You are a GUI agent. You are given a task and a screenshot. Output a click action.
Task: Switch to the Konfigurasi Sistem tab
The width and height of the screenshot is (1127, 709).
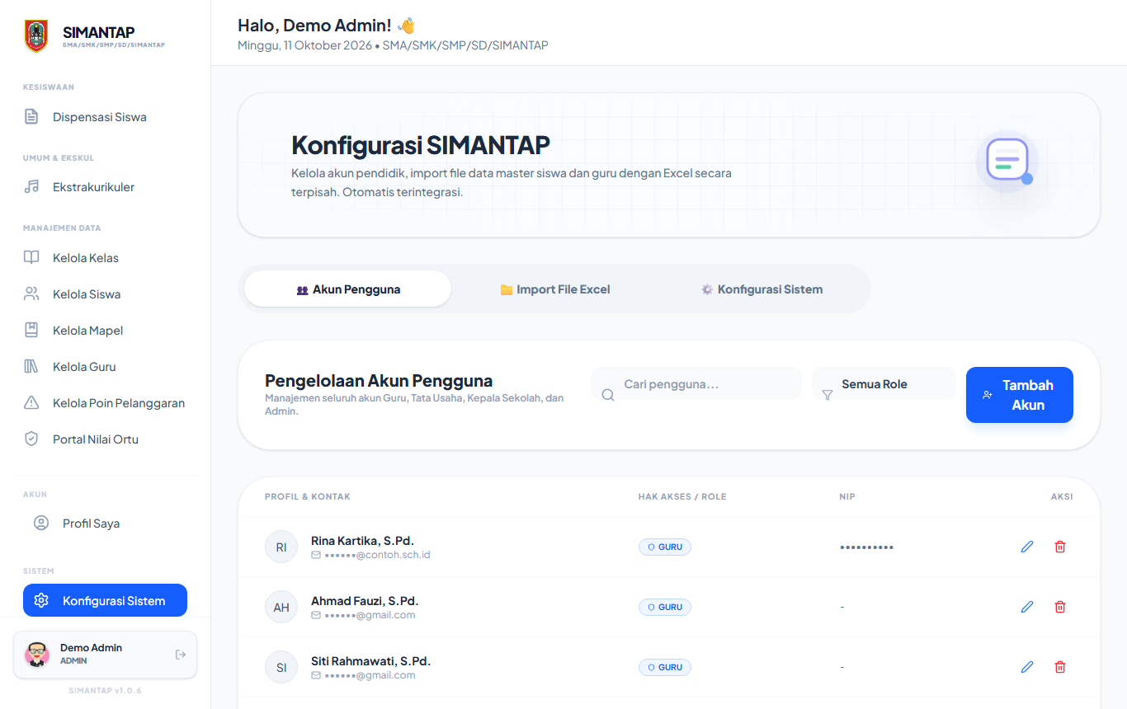click(762, 289)
